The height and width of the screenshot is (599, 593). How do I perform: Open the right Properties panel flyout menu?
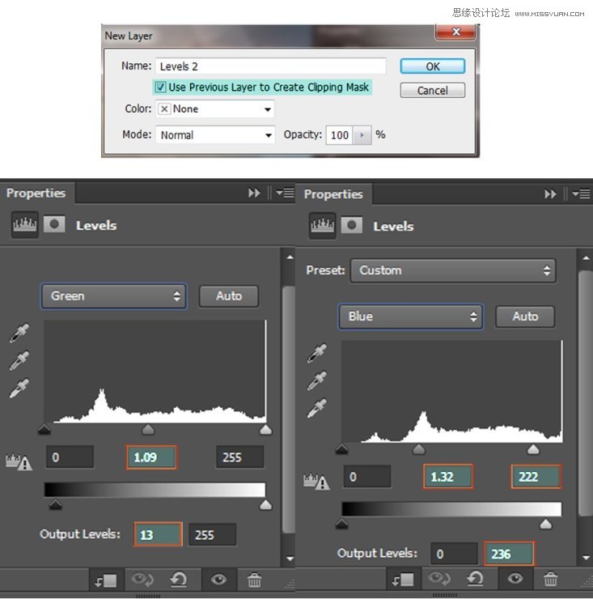click(580, 194)
